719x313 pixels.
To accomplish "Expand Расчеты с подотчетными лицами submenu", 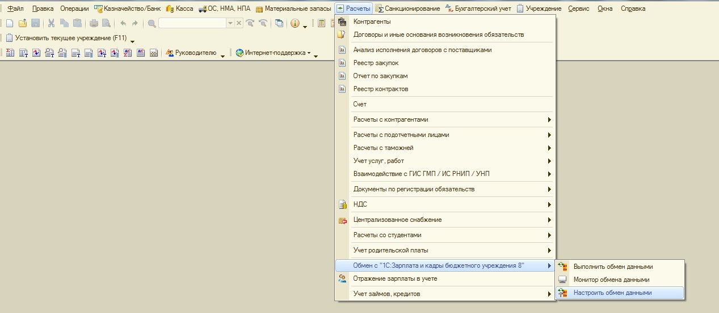I will pos(445,135).
